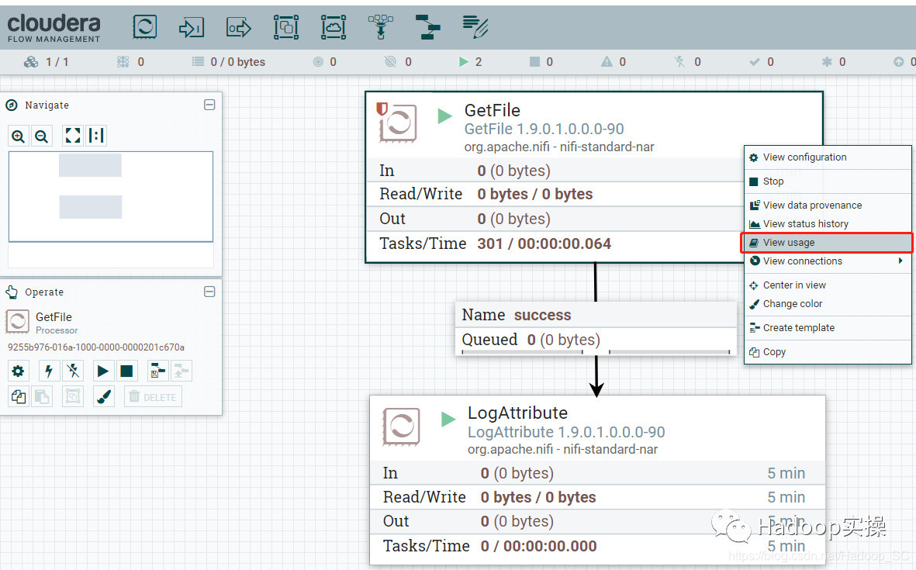916x570 pixels.
Task: Click the Copy icon in Operate panel
Action: pyautogui.click(x=19, y=396)
